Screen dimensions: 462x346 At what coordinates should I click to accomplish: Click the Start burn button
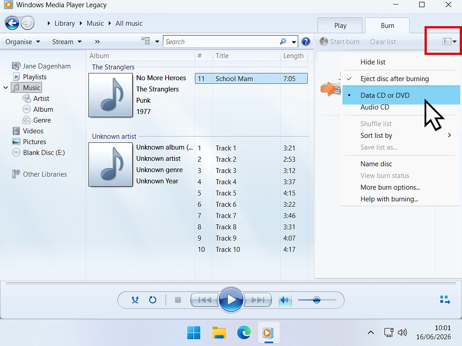tap(339, 41)
